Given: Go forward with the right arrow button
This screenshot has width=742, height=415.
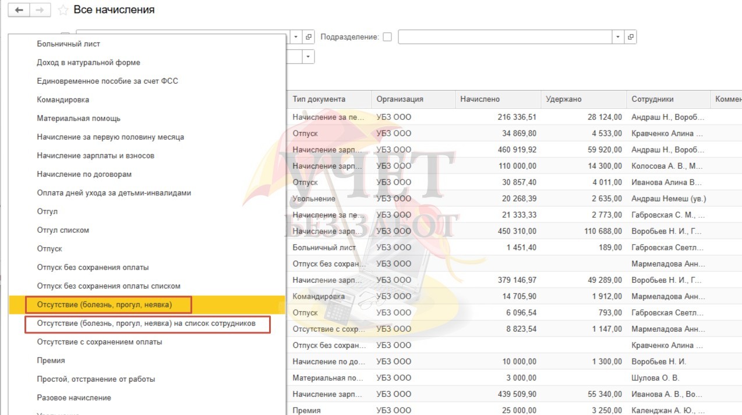Looking at the screenshot, I should point(40,10).
